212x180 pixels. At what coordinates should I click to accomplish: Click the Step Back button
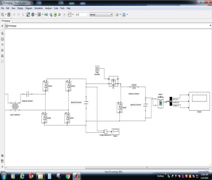(51, 14)
